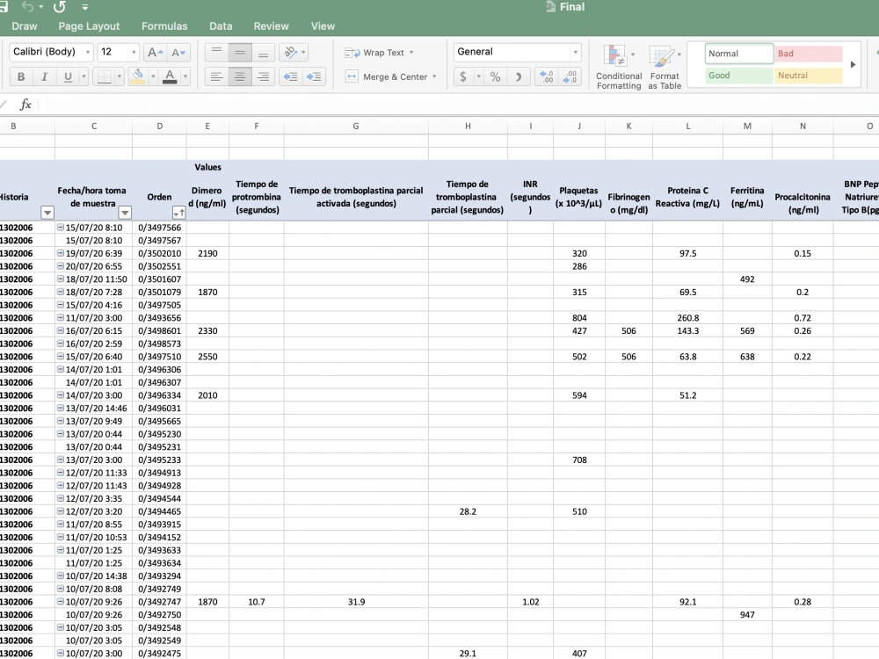
Task: Expand more cell styles arrow
Action: [x=854, y=64]
